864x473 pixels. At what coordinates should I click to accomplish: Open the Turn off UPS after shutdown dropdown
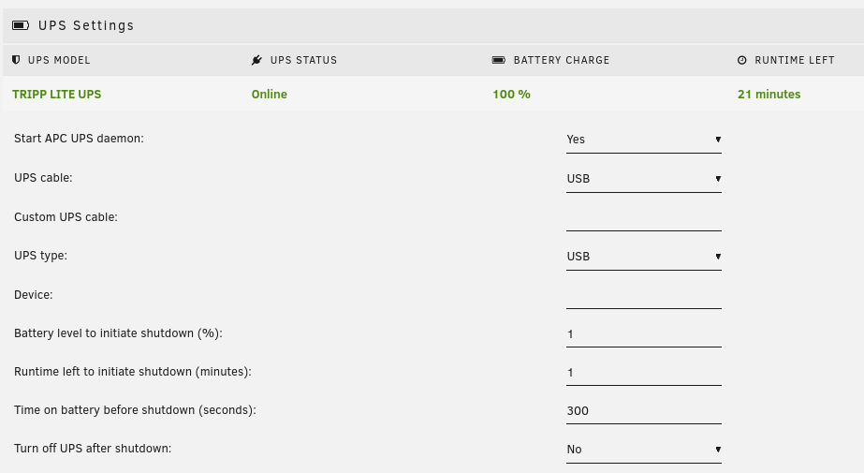pos(644,450)
